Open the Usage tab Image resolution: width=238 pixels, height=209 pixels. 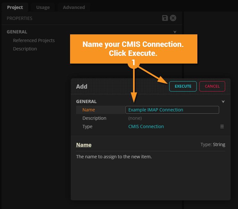43,7
